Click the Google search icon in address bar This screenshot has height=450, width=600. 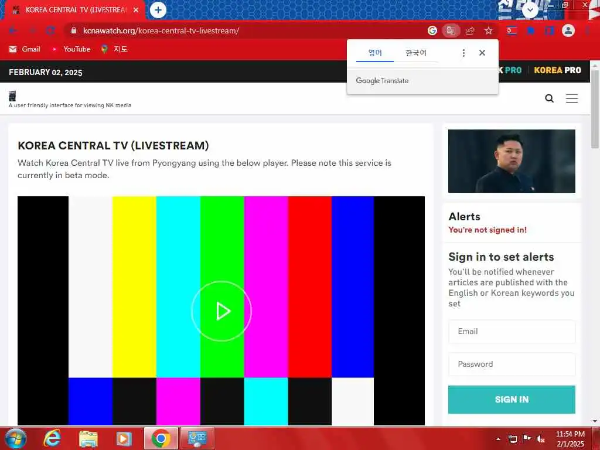[x=432, y=30]
